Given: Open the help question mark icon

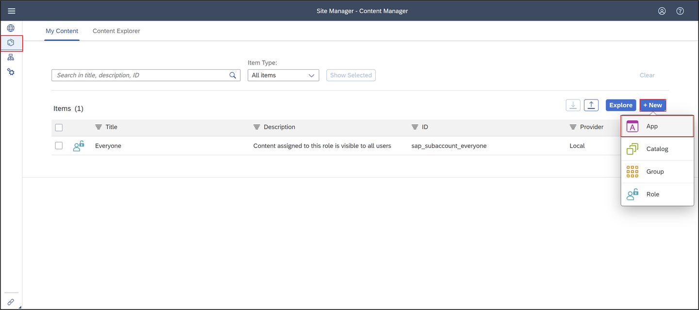Looking at the screenshot, I should click(x=680, y=11).
